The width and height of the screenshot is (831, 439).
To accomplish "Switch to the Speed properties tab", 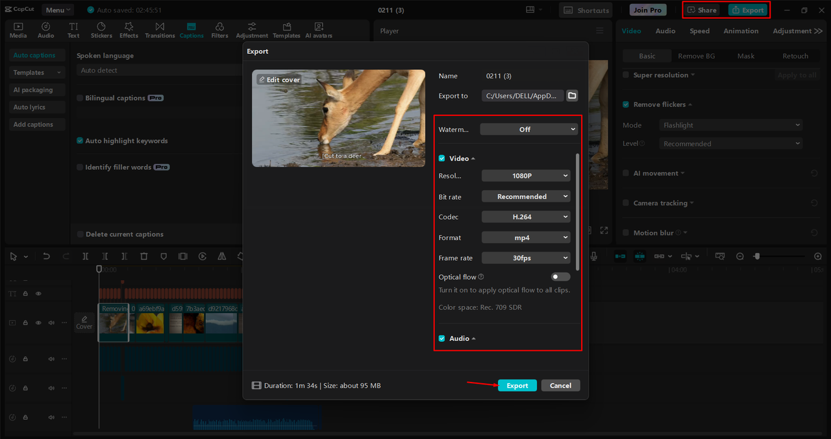I will point(699,31).
